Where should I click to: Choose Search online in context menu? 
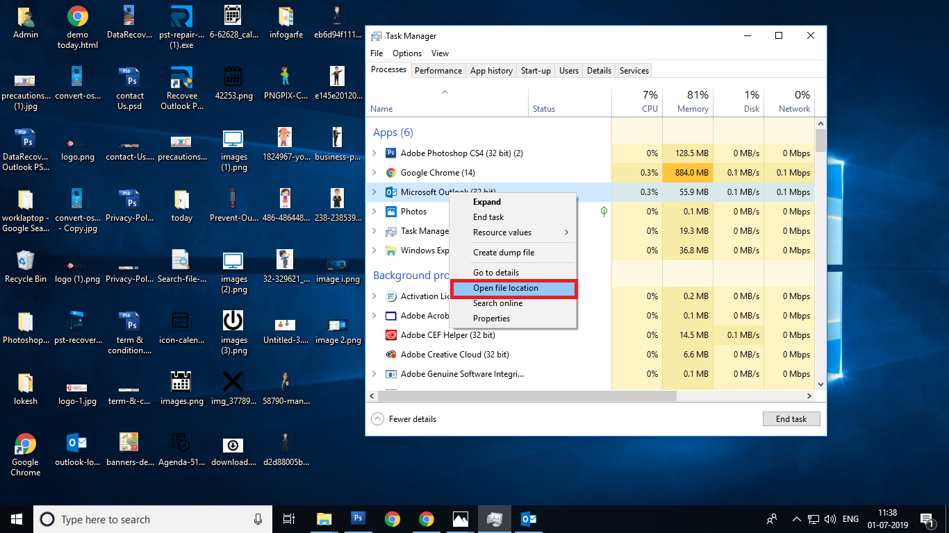[x=513, y=303]
